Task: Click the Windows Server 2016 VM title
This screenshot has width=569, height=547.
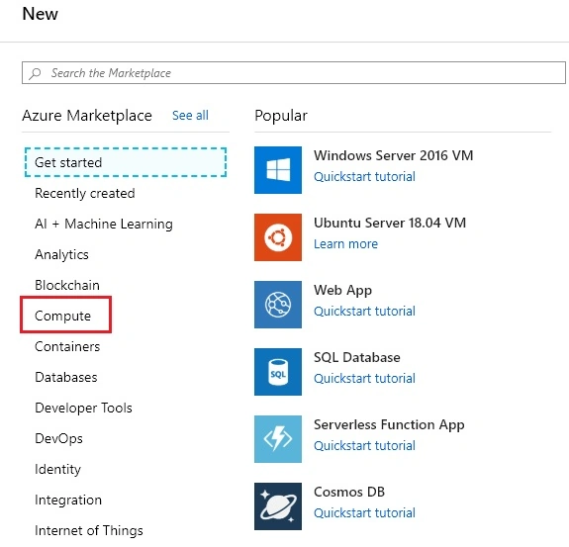Action: pos(394,155)
